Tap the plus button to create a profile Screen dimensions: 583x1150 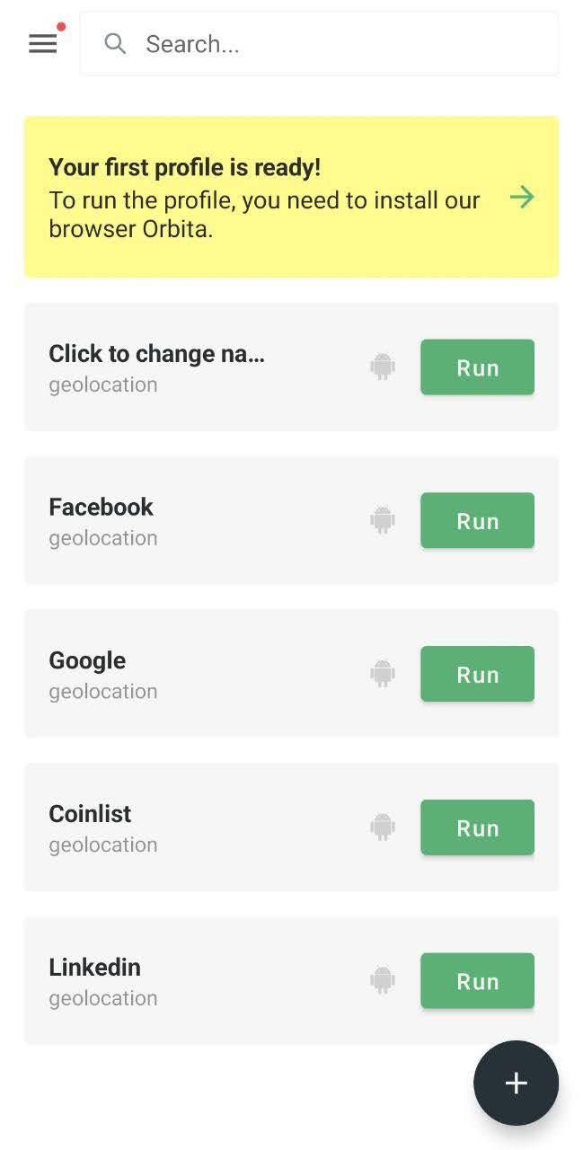[516, 1083]
